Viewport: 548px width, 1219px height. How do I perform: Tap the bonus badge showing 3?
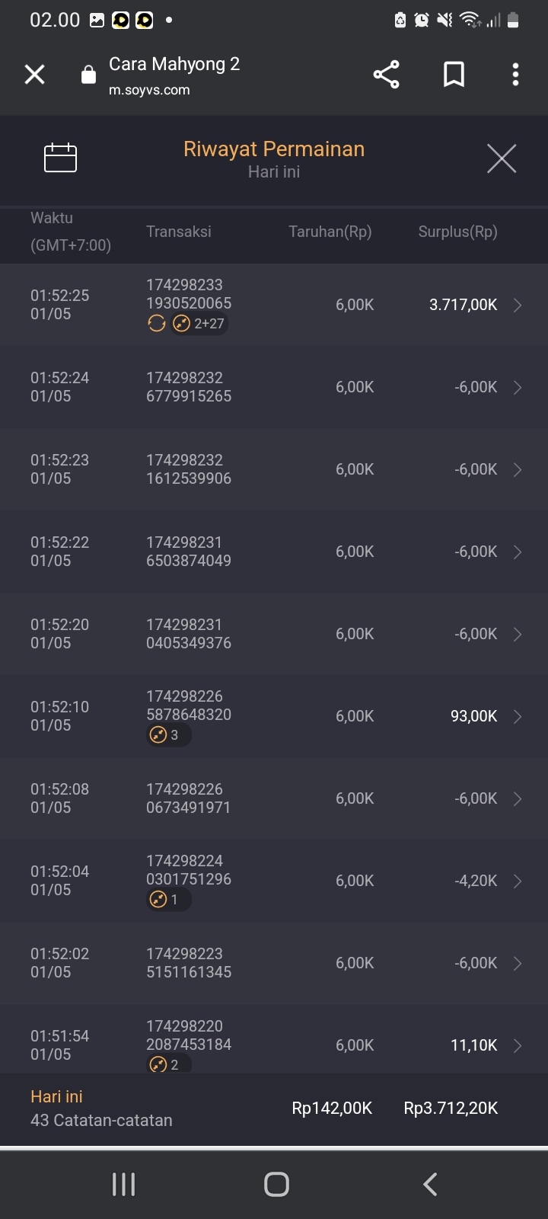click(167, 735)
